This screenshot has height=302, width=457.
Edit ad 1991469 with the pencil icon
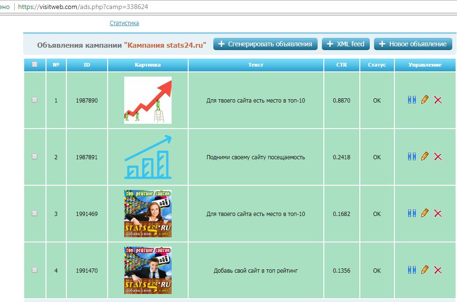pyautogui.click(x=425, y=213)
